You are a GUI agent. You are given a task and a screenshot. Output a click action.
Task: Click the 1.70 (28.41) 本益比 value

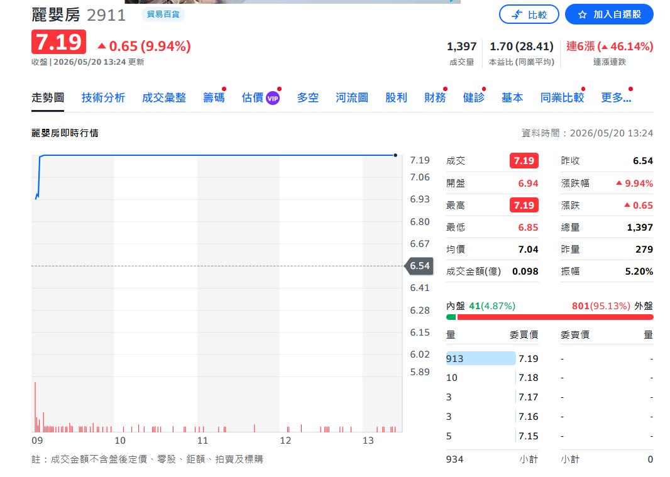[521, 46]
